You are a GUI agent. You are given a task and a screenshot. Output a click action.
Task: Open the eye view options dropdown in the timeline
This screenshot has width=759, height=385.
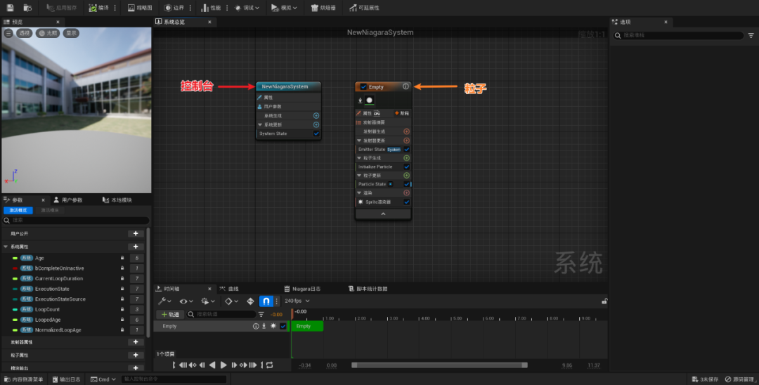(x=186, y=301)
